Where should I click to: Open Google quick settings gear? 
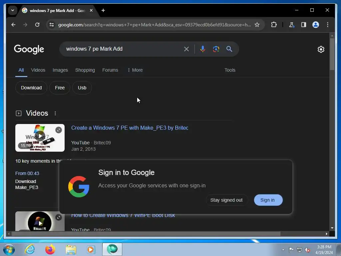(x=321, y=49)
